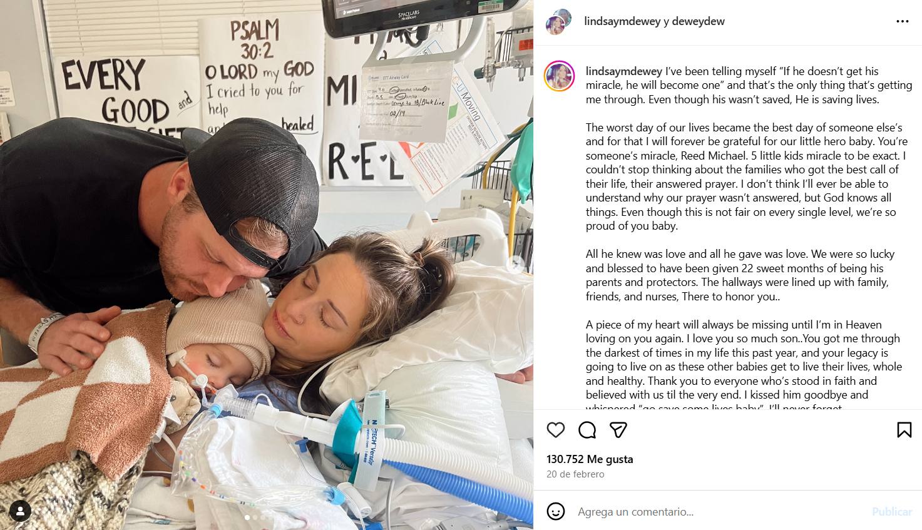Viewport: 922px width, 530px height.
Task: Open comments via speech bubble icon
Action: point(587,430)
